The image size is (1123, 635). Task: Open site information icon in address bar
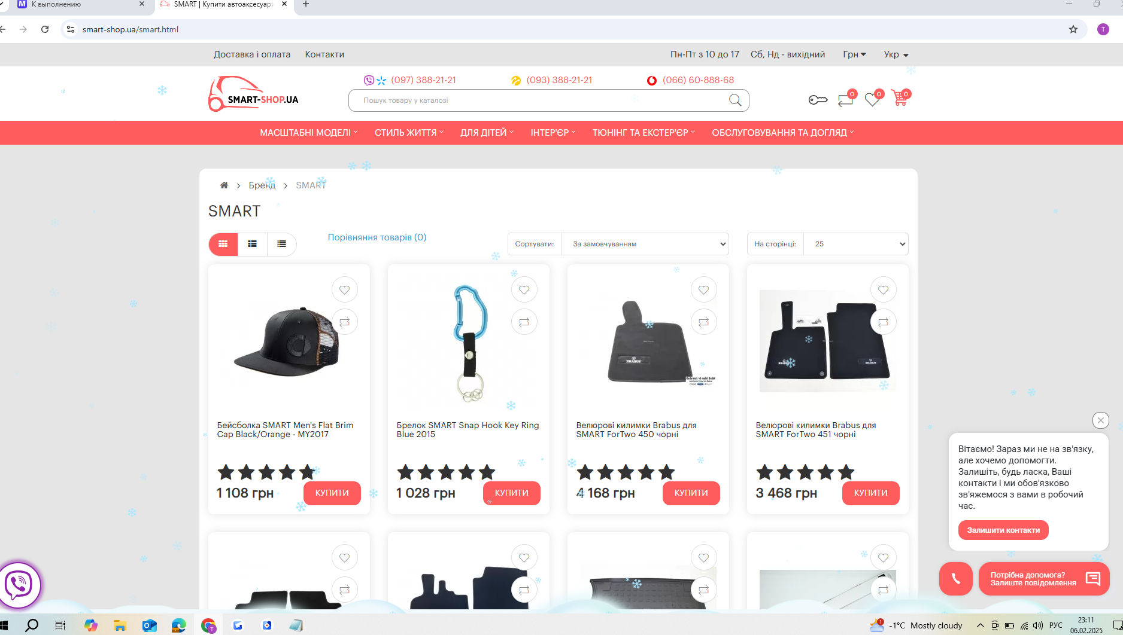point(71,29)
